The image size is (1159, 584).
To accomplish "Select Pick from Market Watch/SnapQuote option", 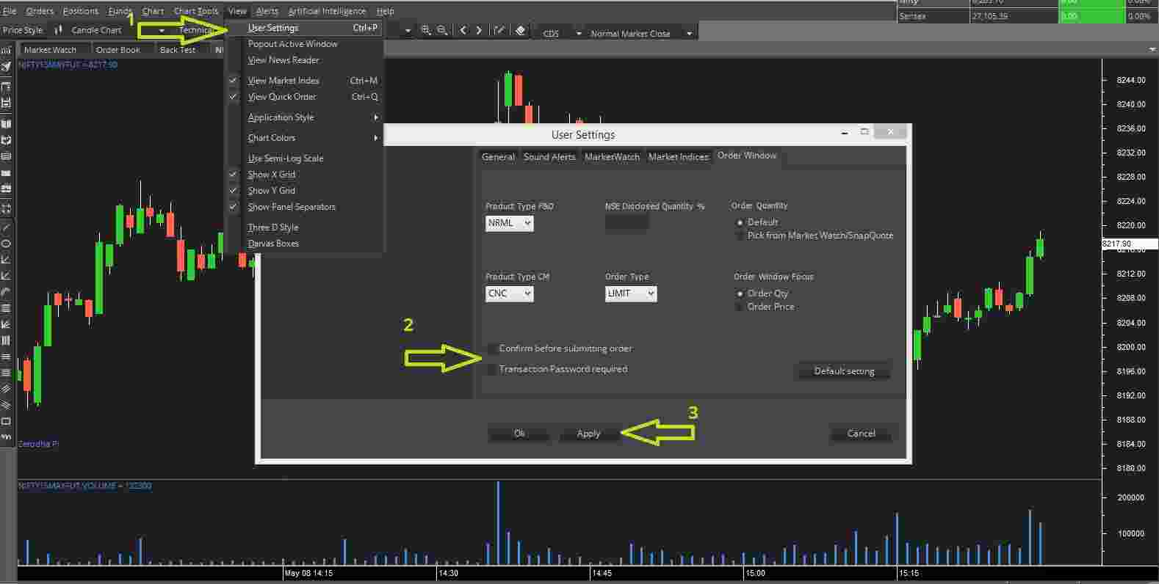I will click(x=740, y=236).
